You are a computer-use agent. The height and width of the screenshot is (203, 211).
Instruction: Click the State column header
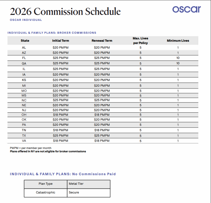(x=25, y=41)
